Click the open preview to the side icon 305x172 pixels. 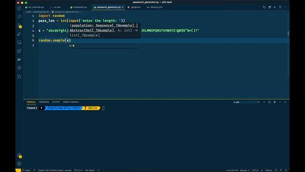pyautogui.click(x=269, y=7)
